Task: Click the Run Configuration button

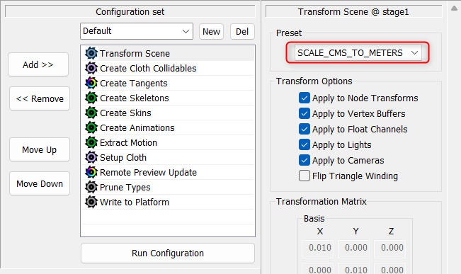Action: pos(168,253)
